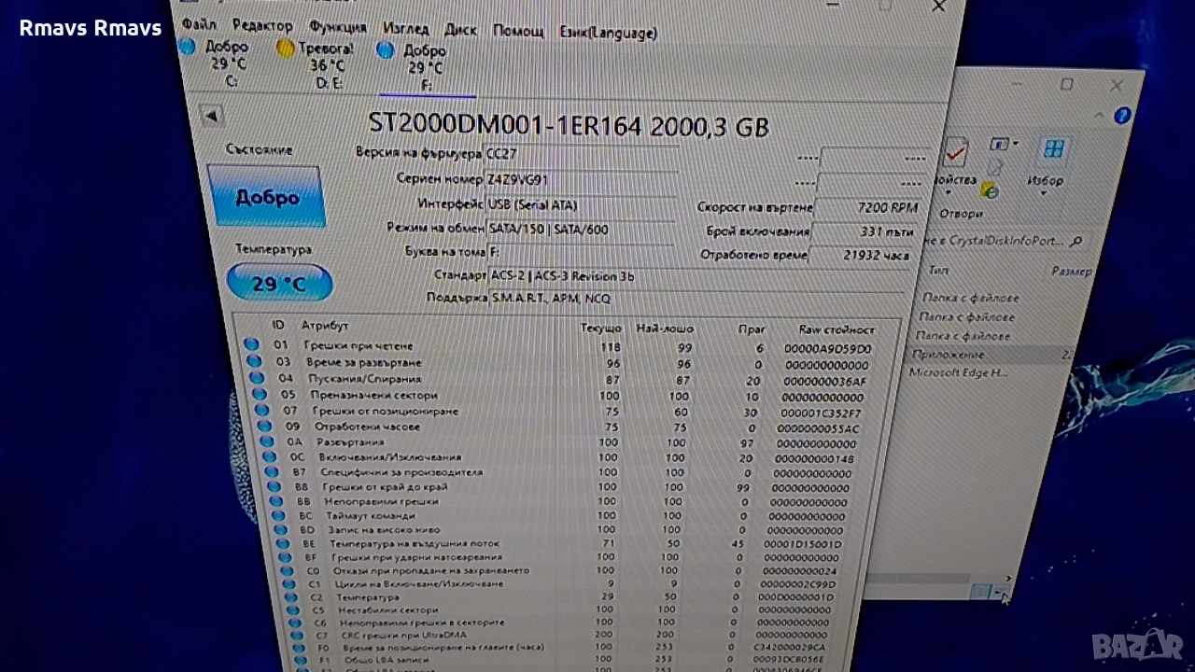Switch to the F: drive tab

point(425,67)
